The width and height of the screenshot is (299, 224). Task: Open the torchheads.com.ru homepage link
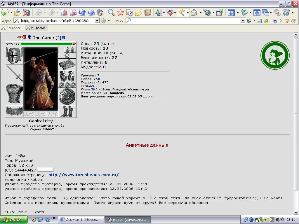tap(84, 175)
